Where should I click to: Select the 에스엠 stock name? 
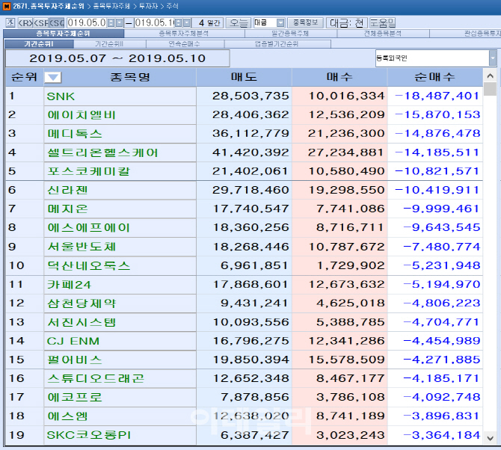point(67,416)
